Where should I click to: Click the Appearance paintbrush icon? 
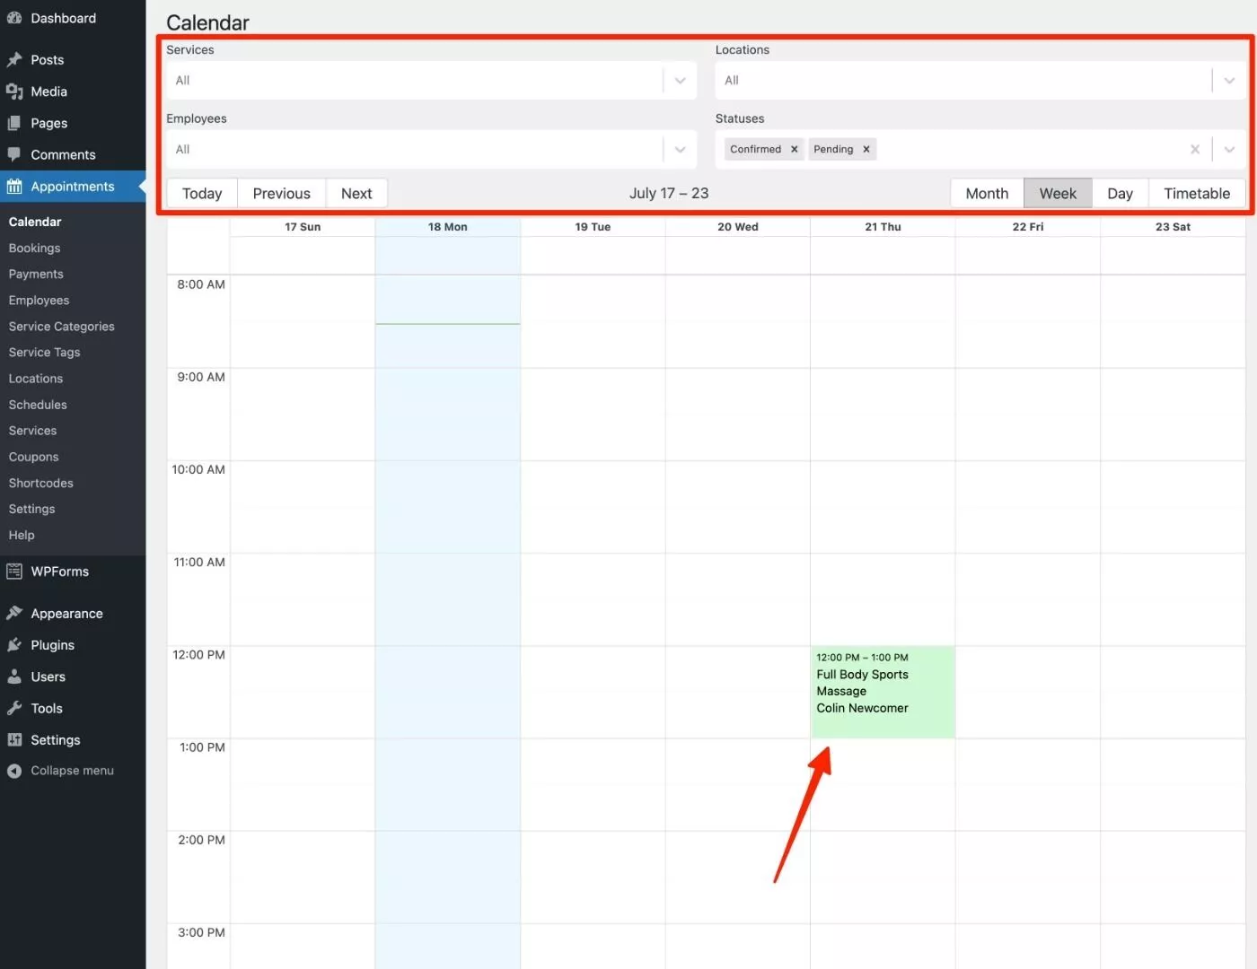coord(14,614)
